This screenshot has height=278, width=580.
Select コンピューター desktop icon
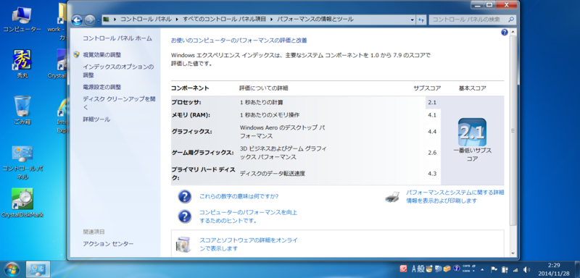pos(22,20)
